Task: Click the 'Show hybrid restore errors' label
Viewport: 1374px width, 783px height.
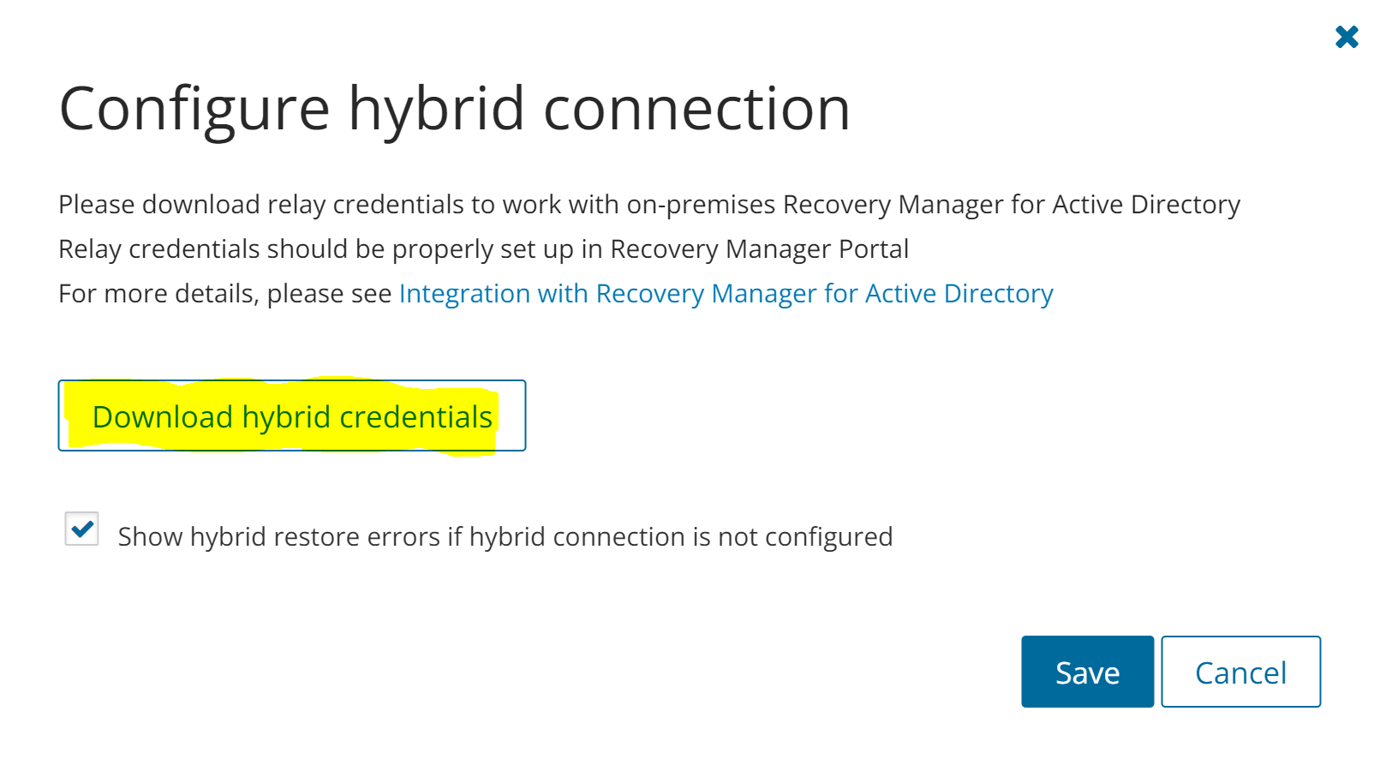Action: [505, 537]
